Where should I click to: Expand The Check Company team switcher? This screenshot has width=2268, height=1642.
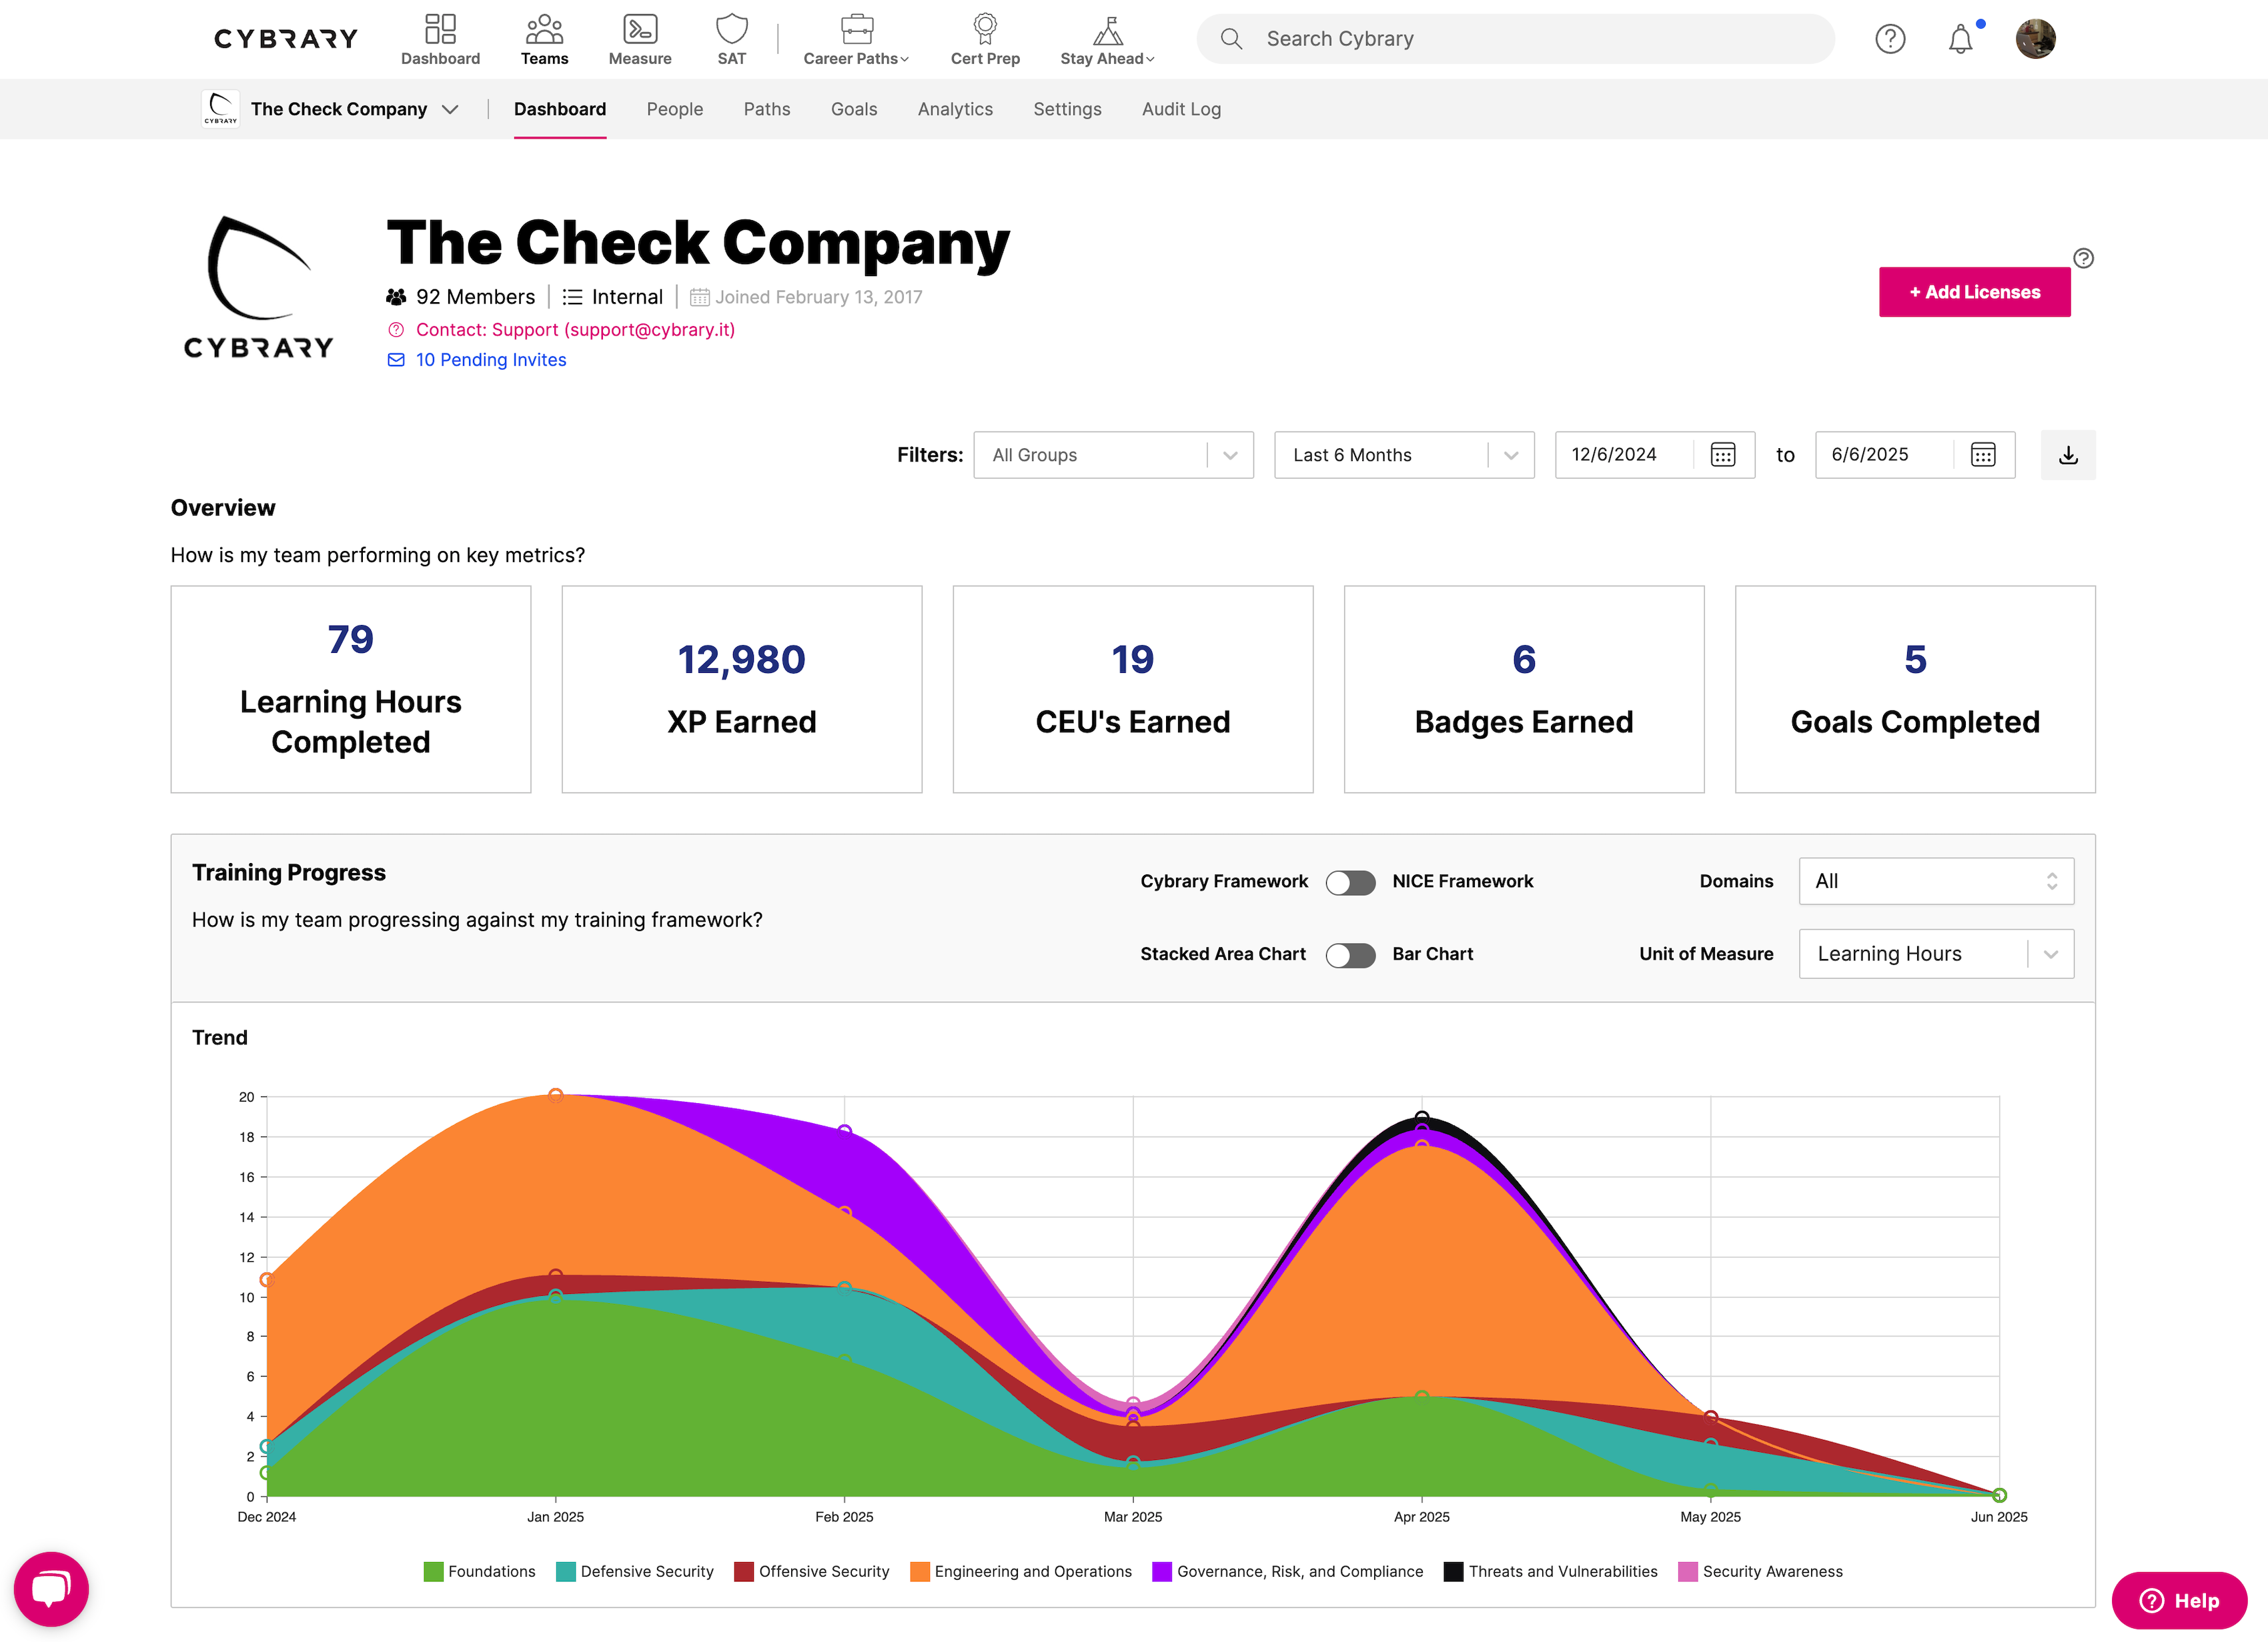click(331, 109)
